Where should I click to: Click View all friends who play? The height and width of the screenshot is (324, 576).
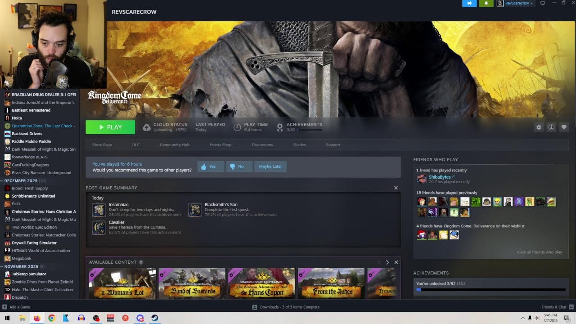[x=540, y=252]
